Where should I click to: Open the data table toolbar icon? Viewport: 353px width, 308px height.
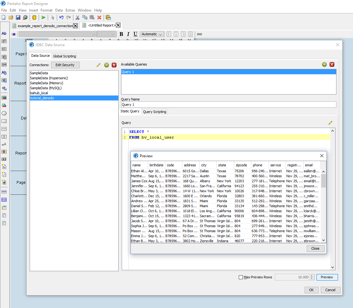[108, 17]
